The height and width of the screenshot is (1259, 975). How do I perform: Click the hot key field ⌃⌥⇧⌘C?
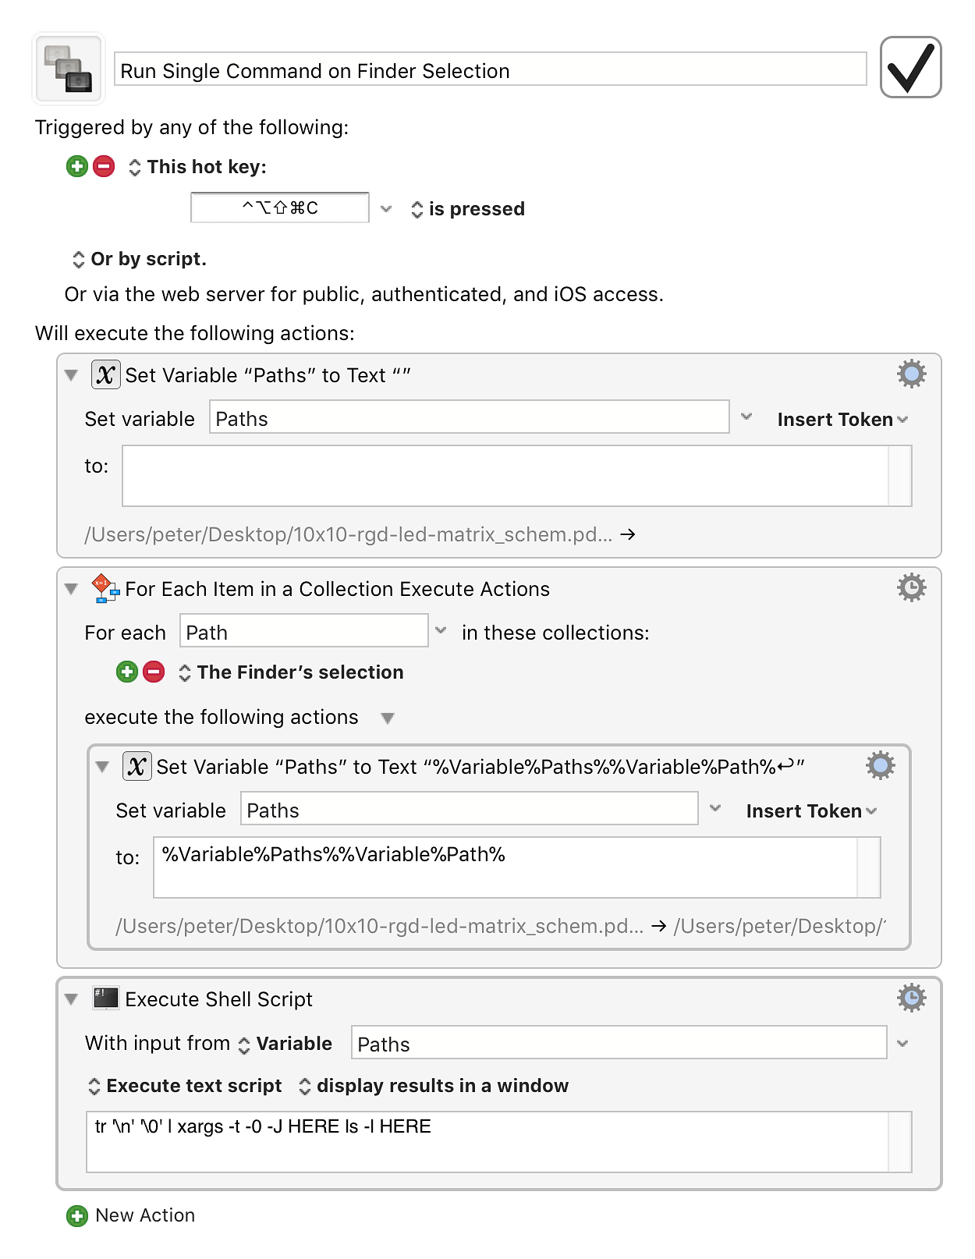280,207
